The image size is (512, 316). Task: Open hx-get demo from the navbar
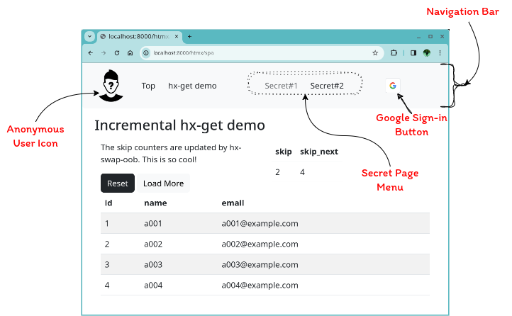[192, 86]
